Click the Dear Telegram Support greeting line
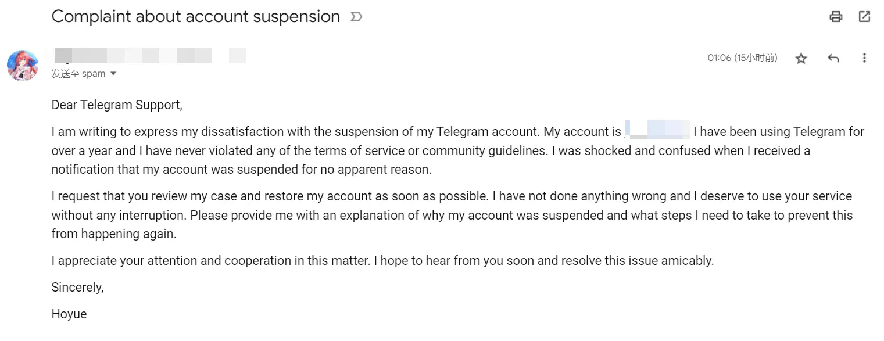 tap(117, 105)
